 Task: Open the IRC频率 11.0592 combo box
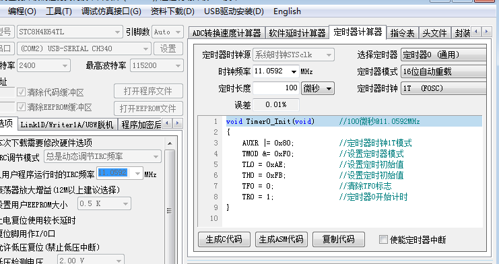coord(120,173)
